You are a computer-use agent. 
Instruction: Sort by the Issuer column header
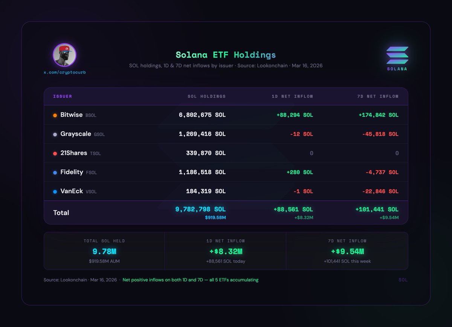[63, 96]
